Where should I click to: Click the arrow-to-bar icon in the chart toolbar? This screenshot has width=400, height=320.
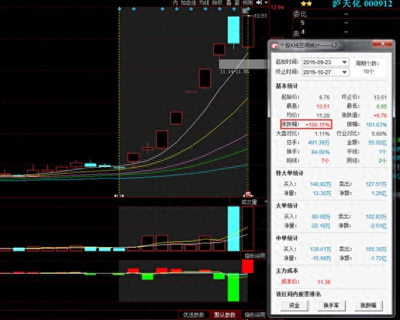(x=259, y=3)
